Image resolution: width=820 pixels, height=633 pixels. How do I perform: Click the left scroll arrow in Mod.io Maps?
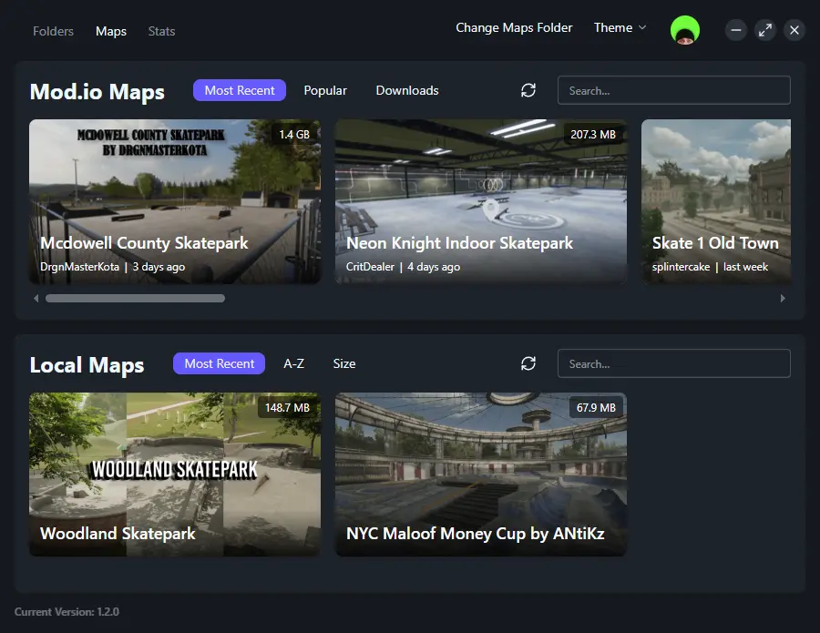(x=36, y=298)
